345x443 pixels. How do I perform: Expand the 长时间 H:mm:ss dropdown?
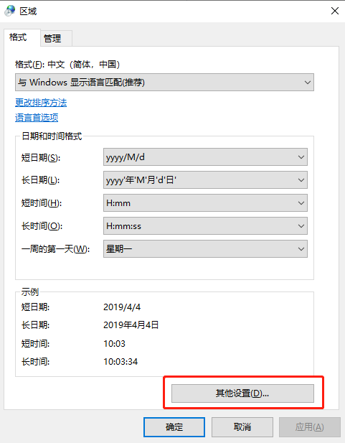pos(205,225)
